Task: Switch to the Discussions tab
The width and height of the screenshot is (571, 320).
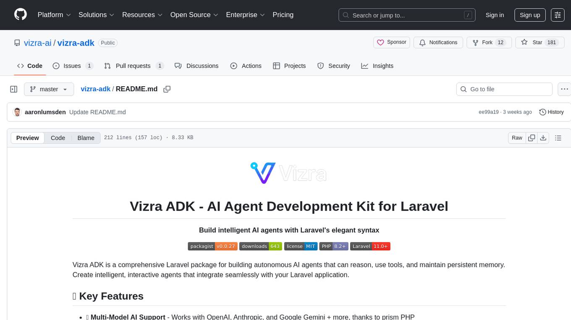Action: point(196,66)
